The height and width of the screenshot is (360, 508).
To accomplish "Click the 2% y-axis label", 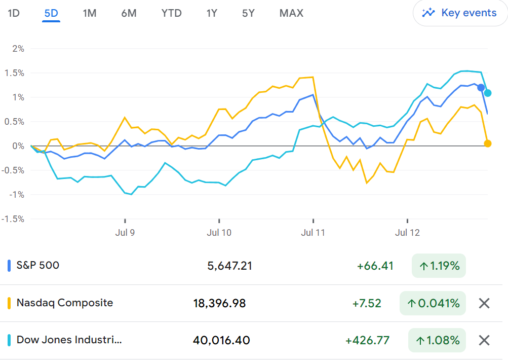I will click(x=18, y=49).
